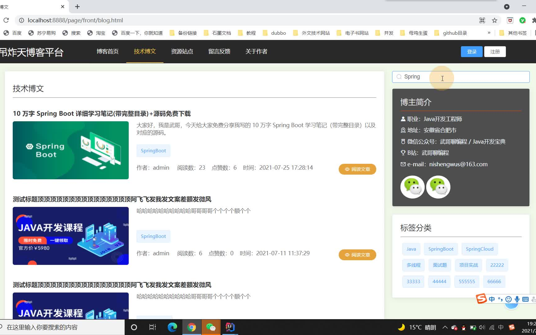Image resolution: width=536 pixels, height=335 pixels.
Task: Click the Sogou emoji smiley icon
Action: [x=508, y=299]
